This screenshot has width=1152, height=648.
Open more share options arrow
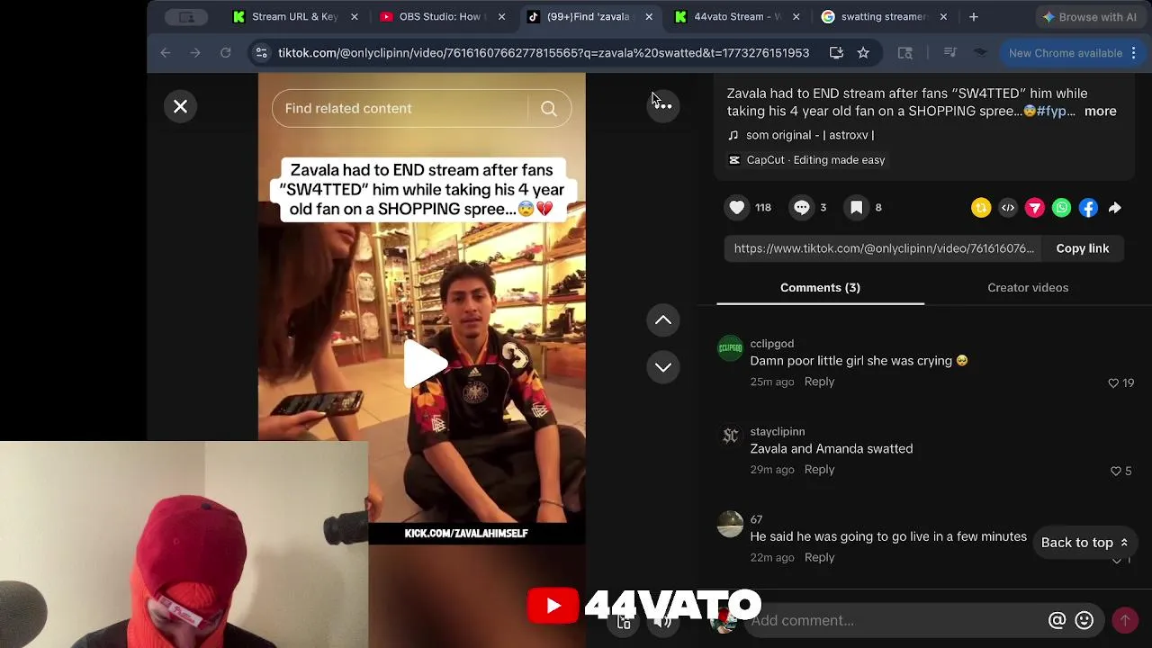click(1115, 208)
